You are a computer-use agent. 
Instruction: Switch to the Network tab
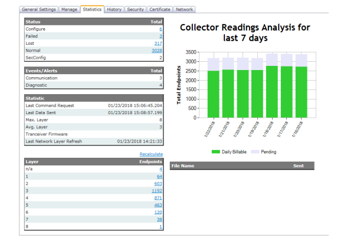coord(184,9)
